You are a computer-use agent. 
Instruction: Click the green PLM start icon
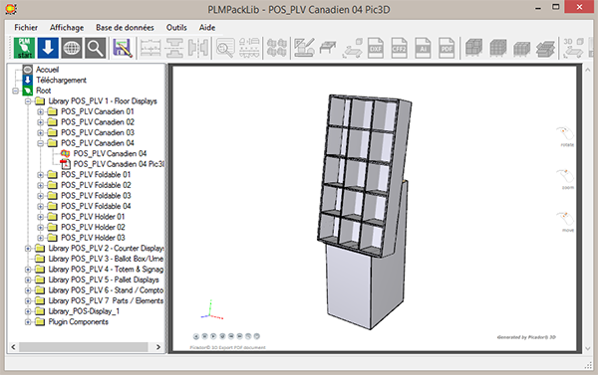(x=24, y=48)
